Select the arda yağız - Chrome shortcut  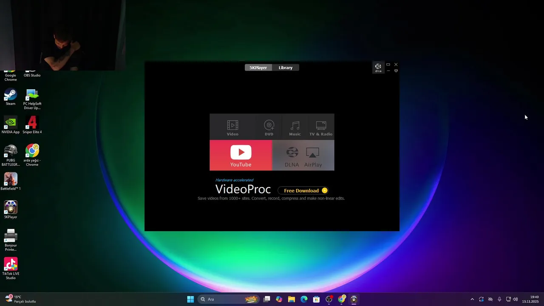32,156
